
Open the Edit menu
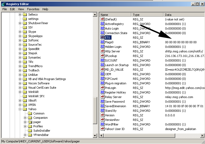click(x=13, y=9)
